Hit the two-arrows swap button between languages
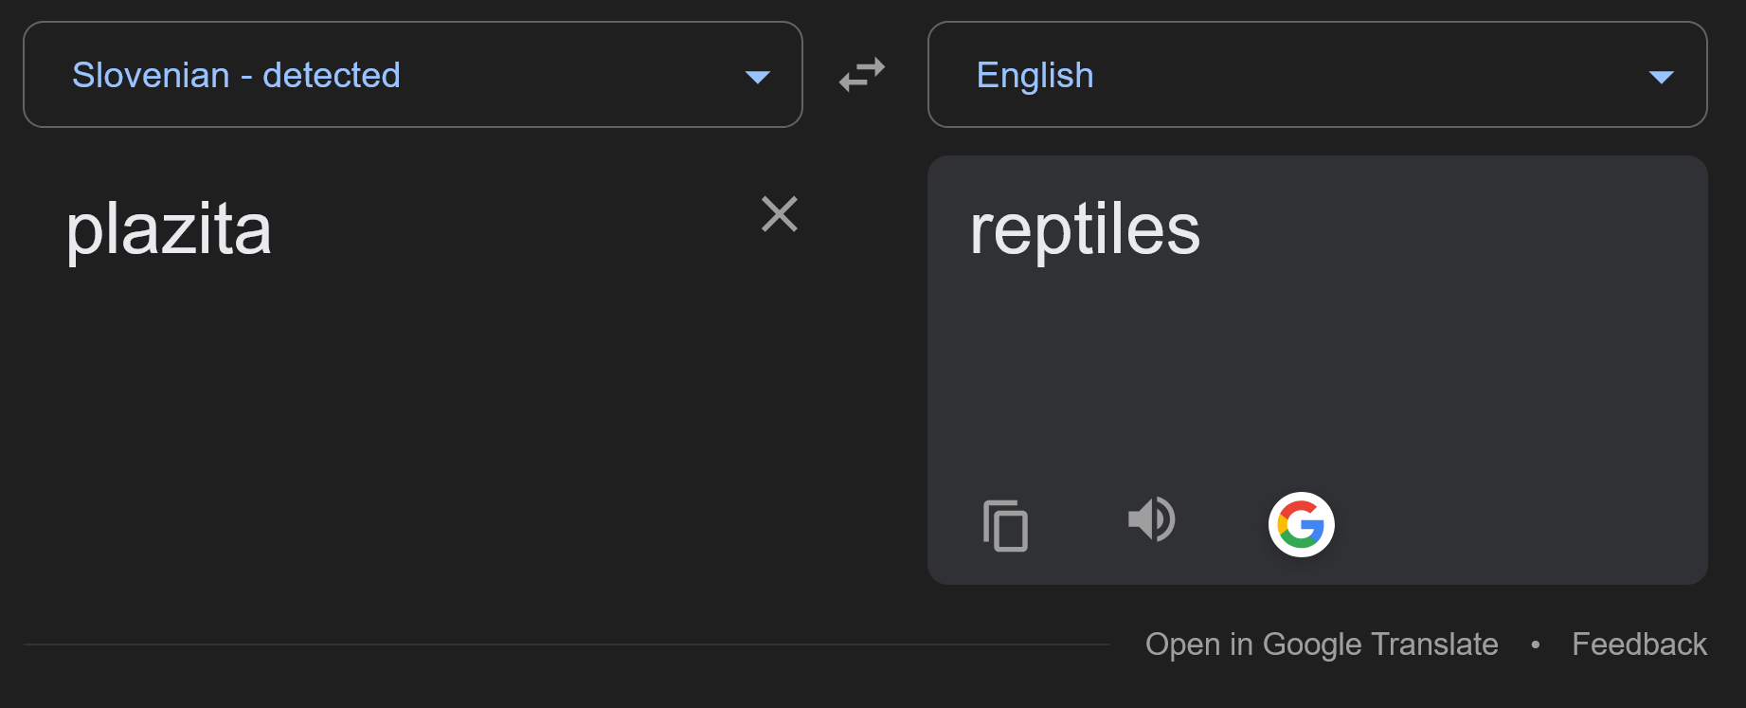The height and width of the screenshot is (708, 1746). click(862, 75)
